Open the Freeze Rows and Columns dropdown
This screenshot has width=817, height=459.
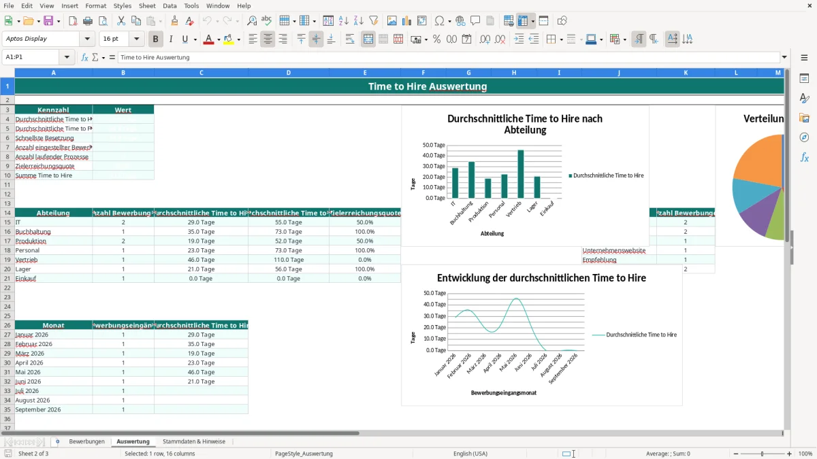(x=533, y=21)
